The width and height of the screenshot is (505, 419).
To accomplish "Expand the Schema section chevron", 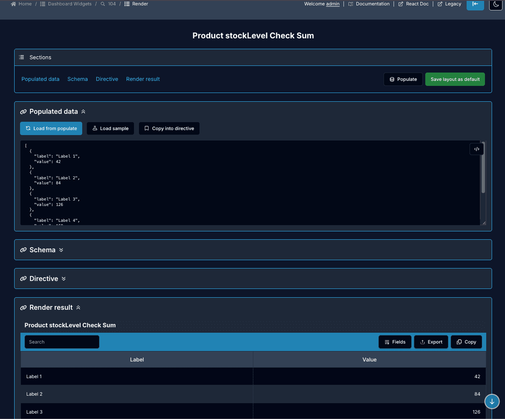I will click(61, 250).
